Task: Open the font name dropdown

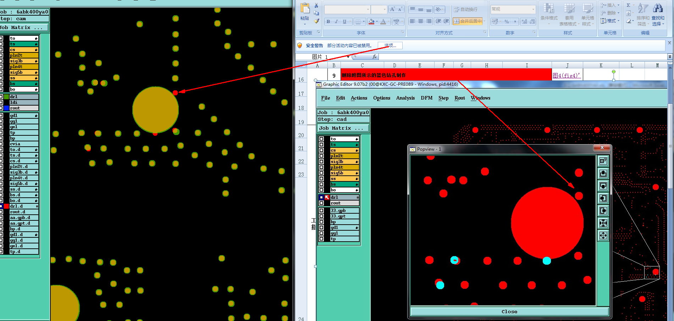Action: coord(368,10)
